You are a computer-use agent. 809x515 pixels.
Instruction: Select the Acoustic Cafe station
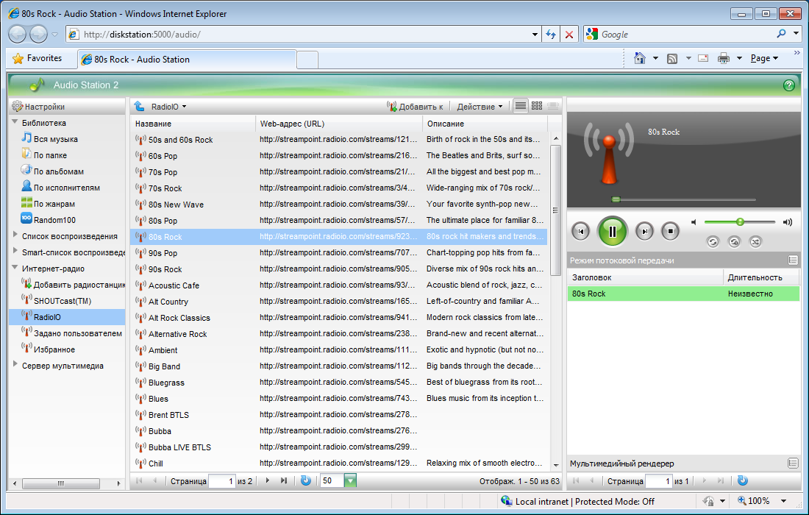tap(338, 285)
